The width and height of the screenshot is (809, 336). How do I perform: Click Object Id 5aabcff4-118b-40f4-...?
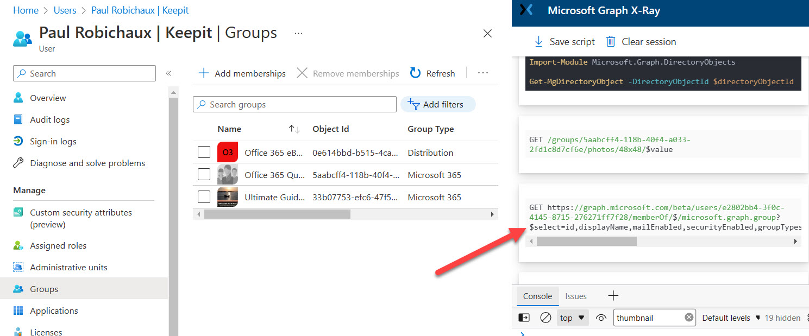[356, 175]
